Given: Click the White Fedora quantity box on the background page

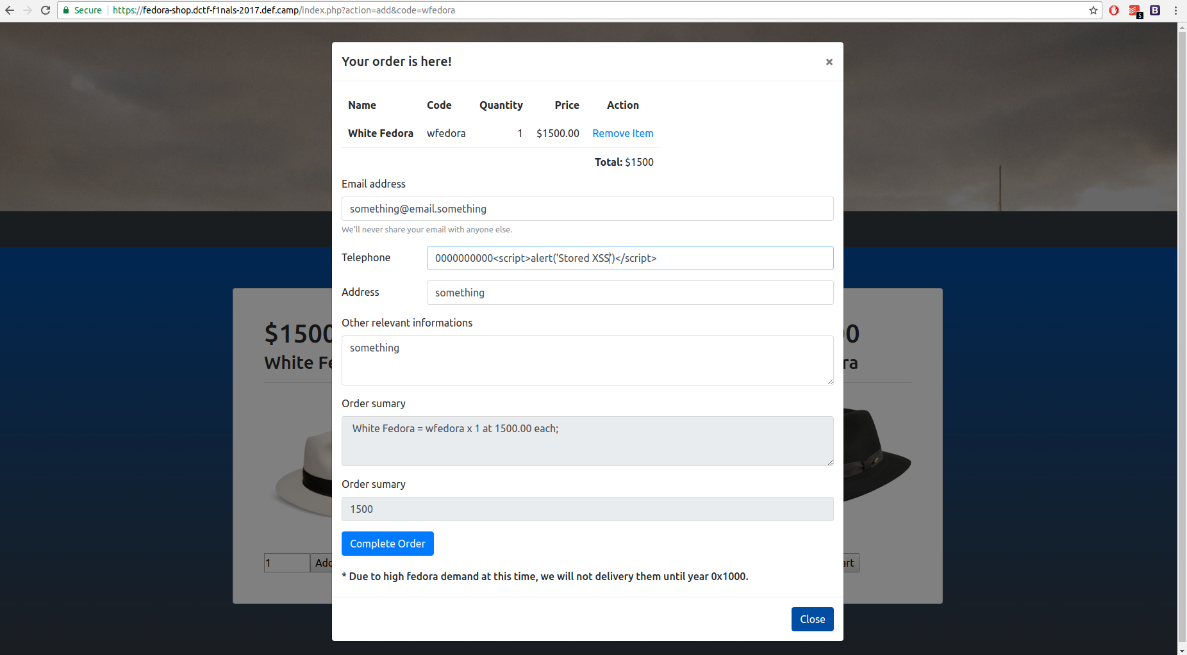Looking at the screenshot, I should pos(286,563).
